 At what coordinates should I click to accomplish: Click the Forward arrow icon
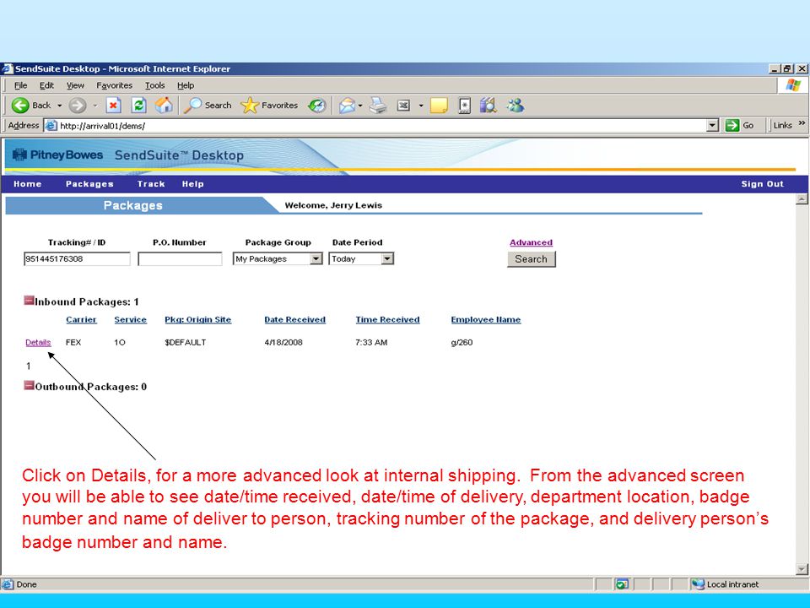pyautogui.click(x=78, y=106)
